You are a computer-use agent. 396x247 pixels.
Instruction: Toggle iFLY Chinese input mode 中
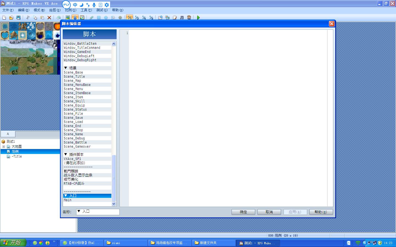coord(75,5)
